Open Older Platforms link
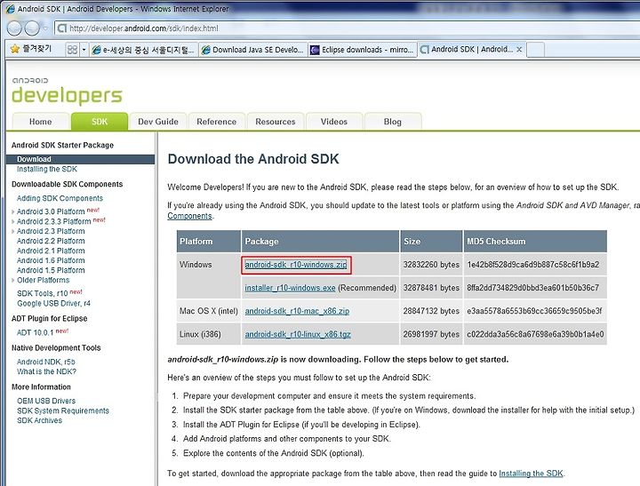This screenshot has width=640, height=486. [44, 280]
